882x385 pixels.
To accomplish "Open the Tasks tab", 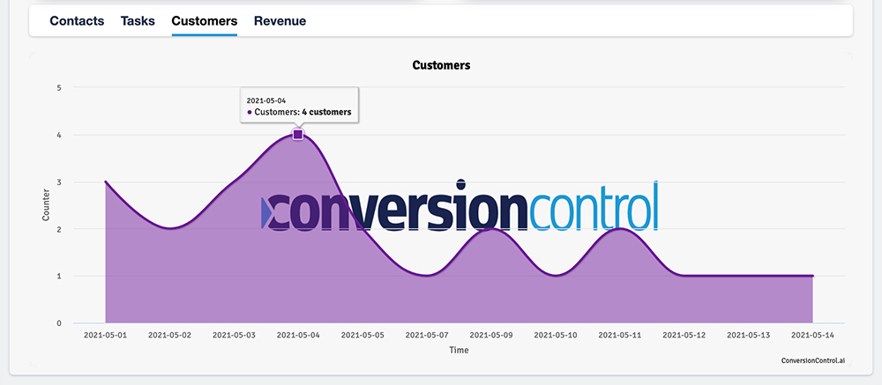I will [x=138, y=21].
